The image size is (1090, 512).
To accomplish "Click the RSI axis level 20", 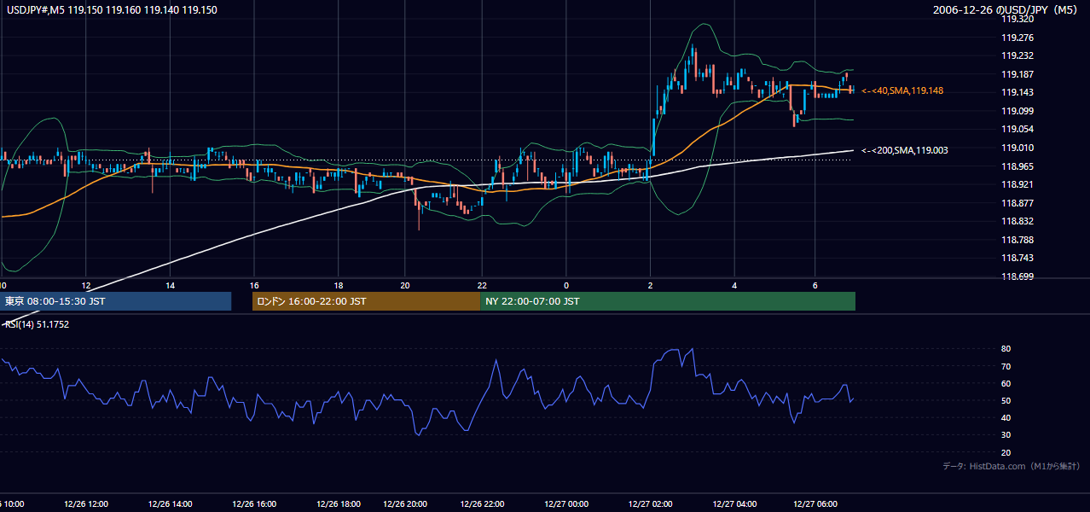I will pyautogui.click(x=1006, y=452).
